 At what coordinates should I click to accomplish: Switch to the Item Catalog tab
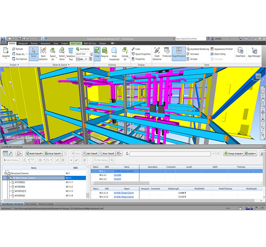(31, 204)
